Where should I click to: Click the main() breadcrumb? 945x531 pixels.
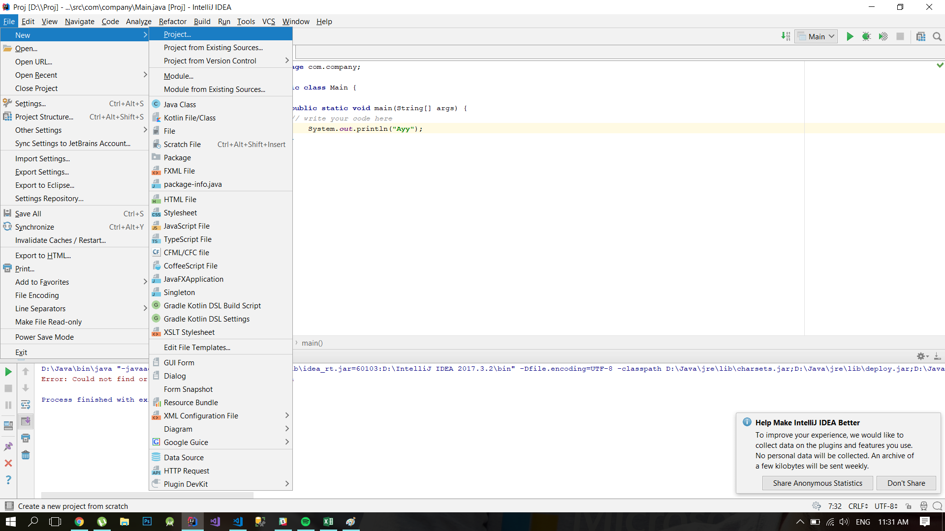click(312, 343)
